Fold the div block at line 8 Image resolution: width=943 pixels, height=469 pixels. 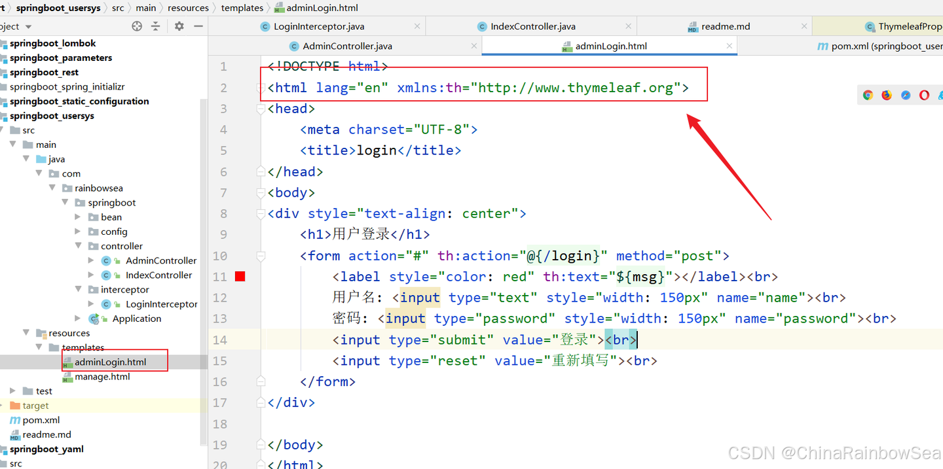pyautogui.click(x=261, y=214)
